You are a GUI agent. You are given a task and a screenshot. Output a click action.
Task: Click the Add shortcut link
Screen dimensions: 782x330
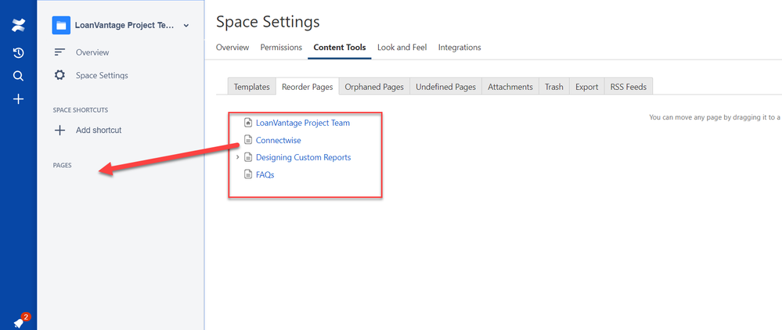99,130
